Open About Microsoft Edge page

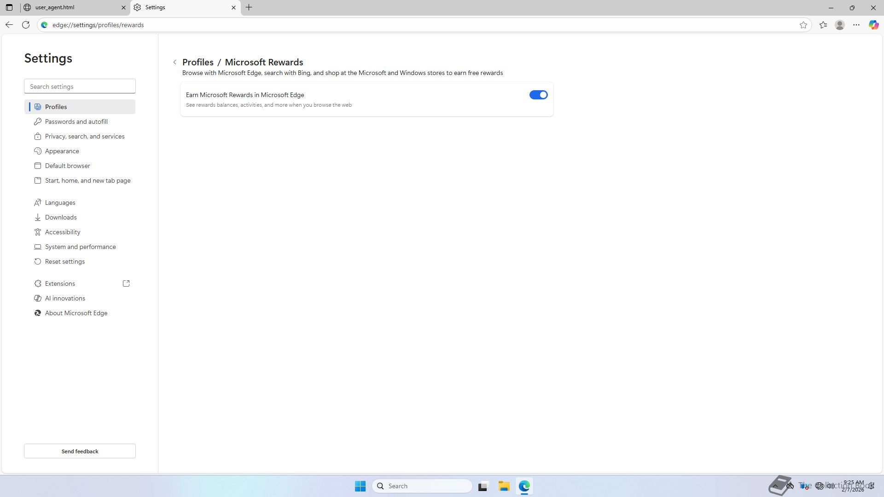(x=76, y=313)
